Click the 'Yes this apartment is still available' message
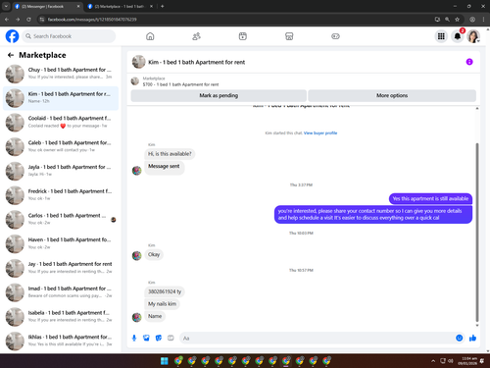490x368 pixels. tap(430, 198)
